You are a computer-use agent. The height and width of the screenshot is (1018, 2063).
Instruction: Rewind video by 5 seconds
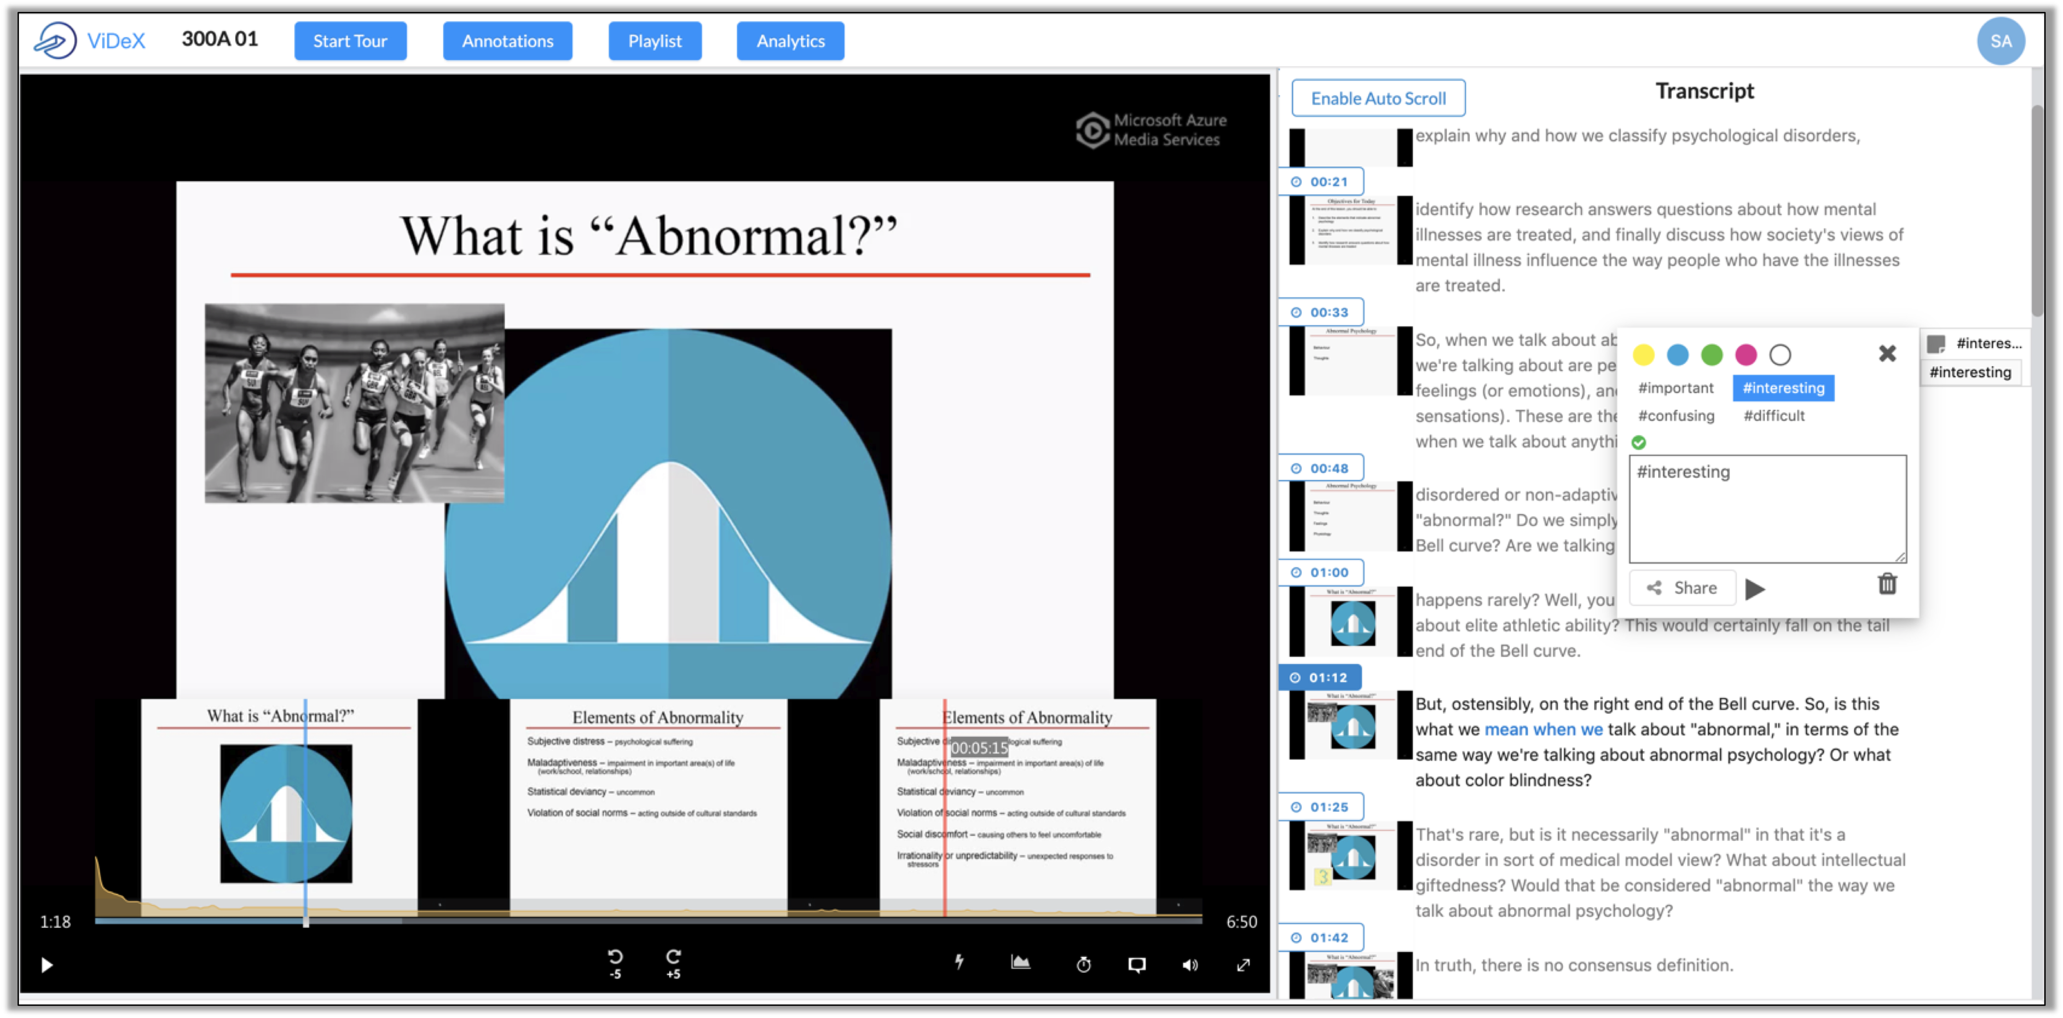pos(614,963)
